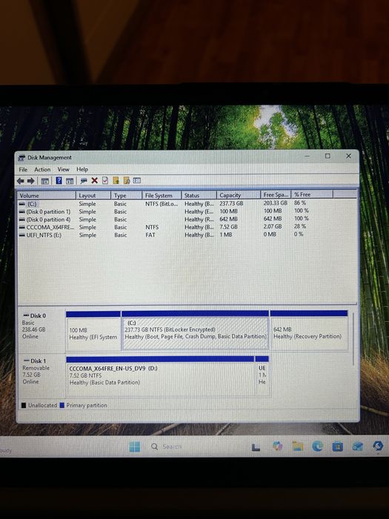The height and width of the screenshot is (519, 389).
Task: Click the red X Delete icon
Action: coord(95,180)
